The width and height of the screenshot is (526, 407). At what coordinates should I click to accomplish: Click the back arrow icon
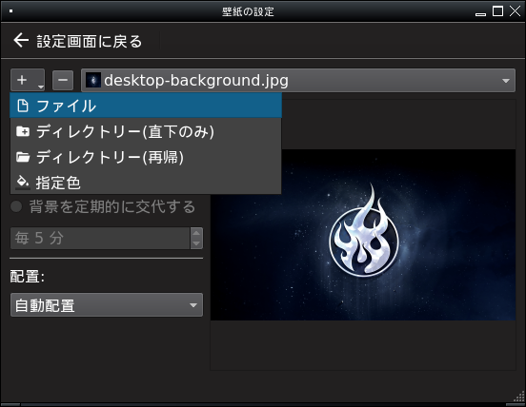click(21, 40)
